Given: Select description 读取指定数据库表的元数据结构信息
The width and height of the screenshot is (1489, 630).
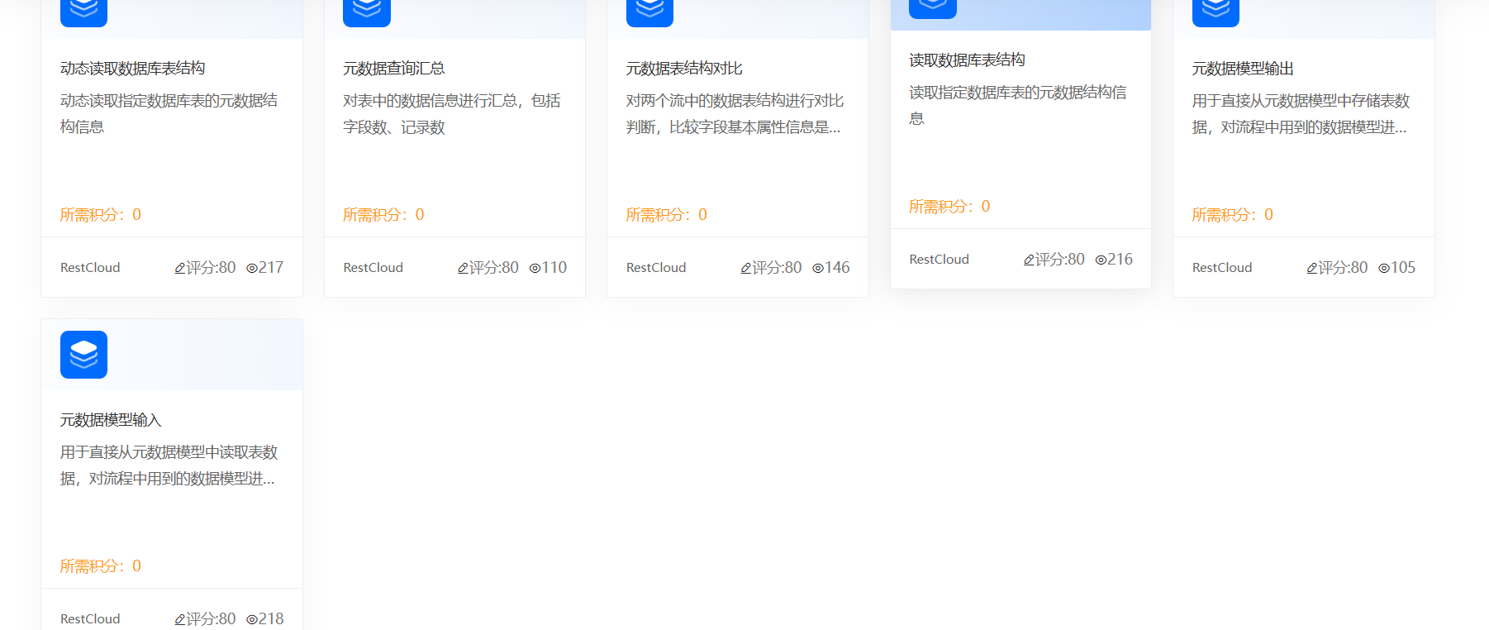Looking at the screenshot, I should 1018,105.
